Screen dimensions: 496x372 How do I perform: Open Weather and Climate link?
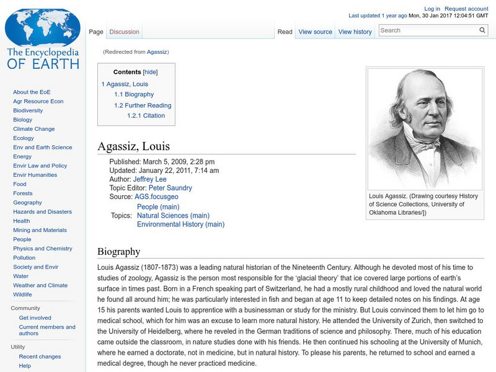point(40,285)
